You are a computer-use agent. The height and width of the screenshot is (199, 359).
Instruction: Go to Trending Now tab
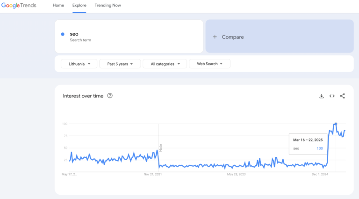[108, 5]
